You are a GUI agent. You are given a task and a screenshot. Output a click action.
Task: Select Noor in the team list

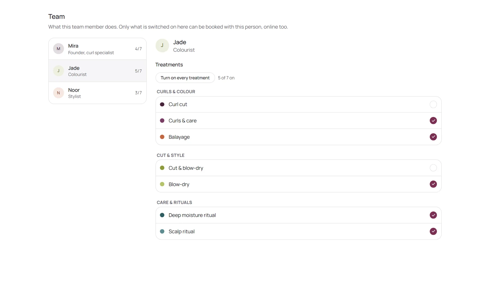tap(97, 93)
